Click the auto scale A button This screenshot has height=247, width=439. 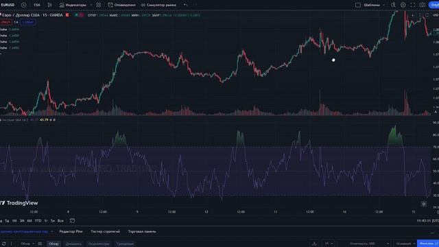click(x=436, y=112)
